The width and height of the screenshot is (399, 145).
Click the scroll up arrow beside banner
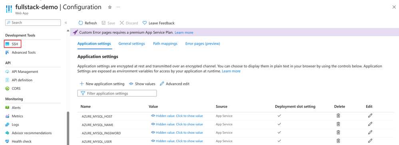(67, 31)
